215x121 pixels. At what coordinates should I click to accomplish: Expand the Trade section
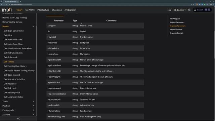click(x=33, y=101)
